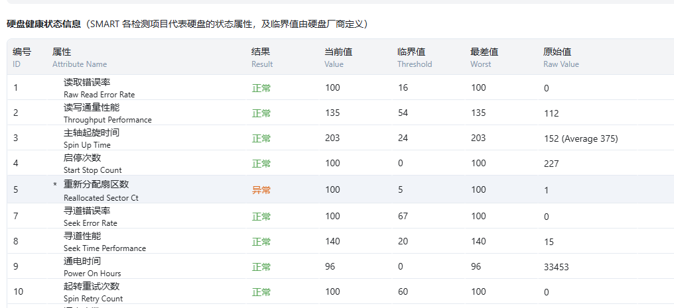674x308 pixels.
Task: Click the 属性 Attribute Name column header
Action: [79, 58]
